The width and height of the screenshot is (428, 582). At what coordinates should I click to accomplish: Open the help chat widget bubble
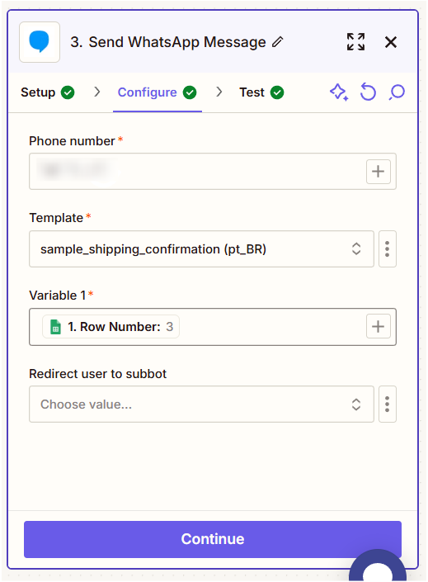point(378,565)
